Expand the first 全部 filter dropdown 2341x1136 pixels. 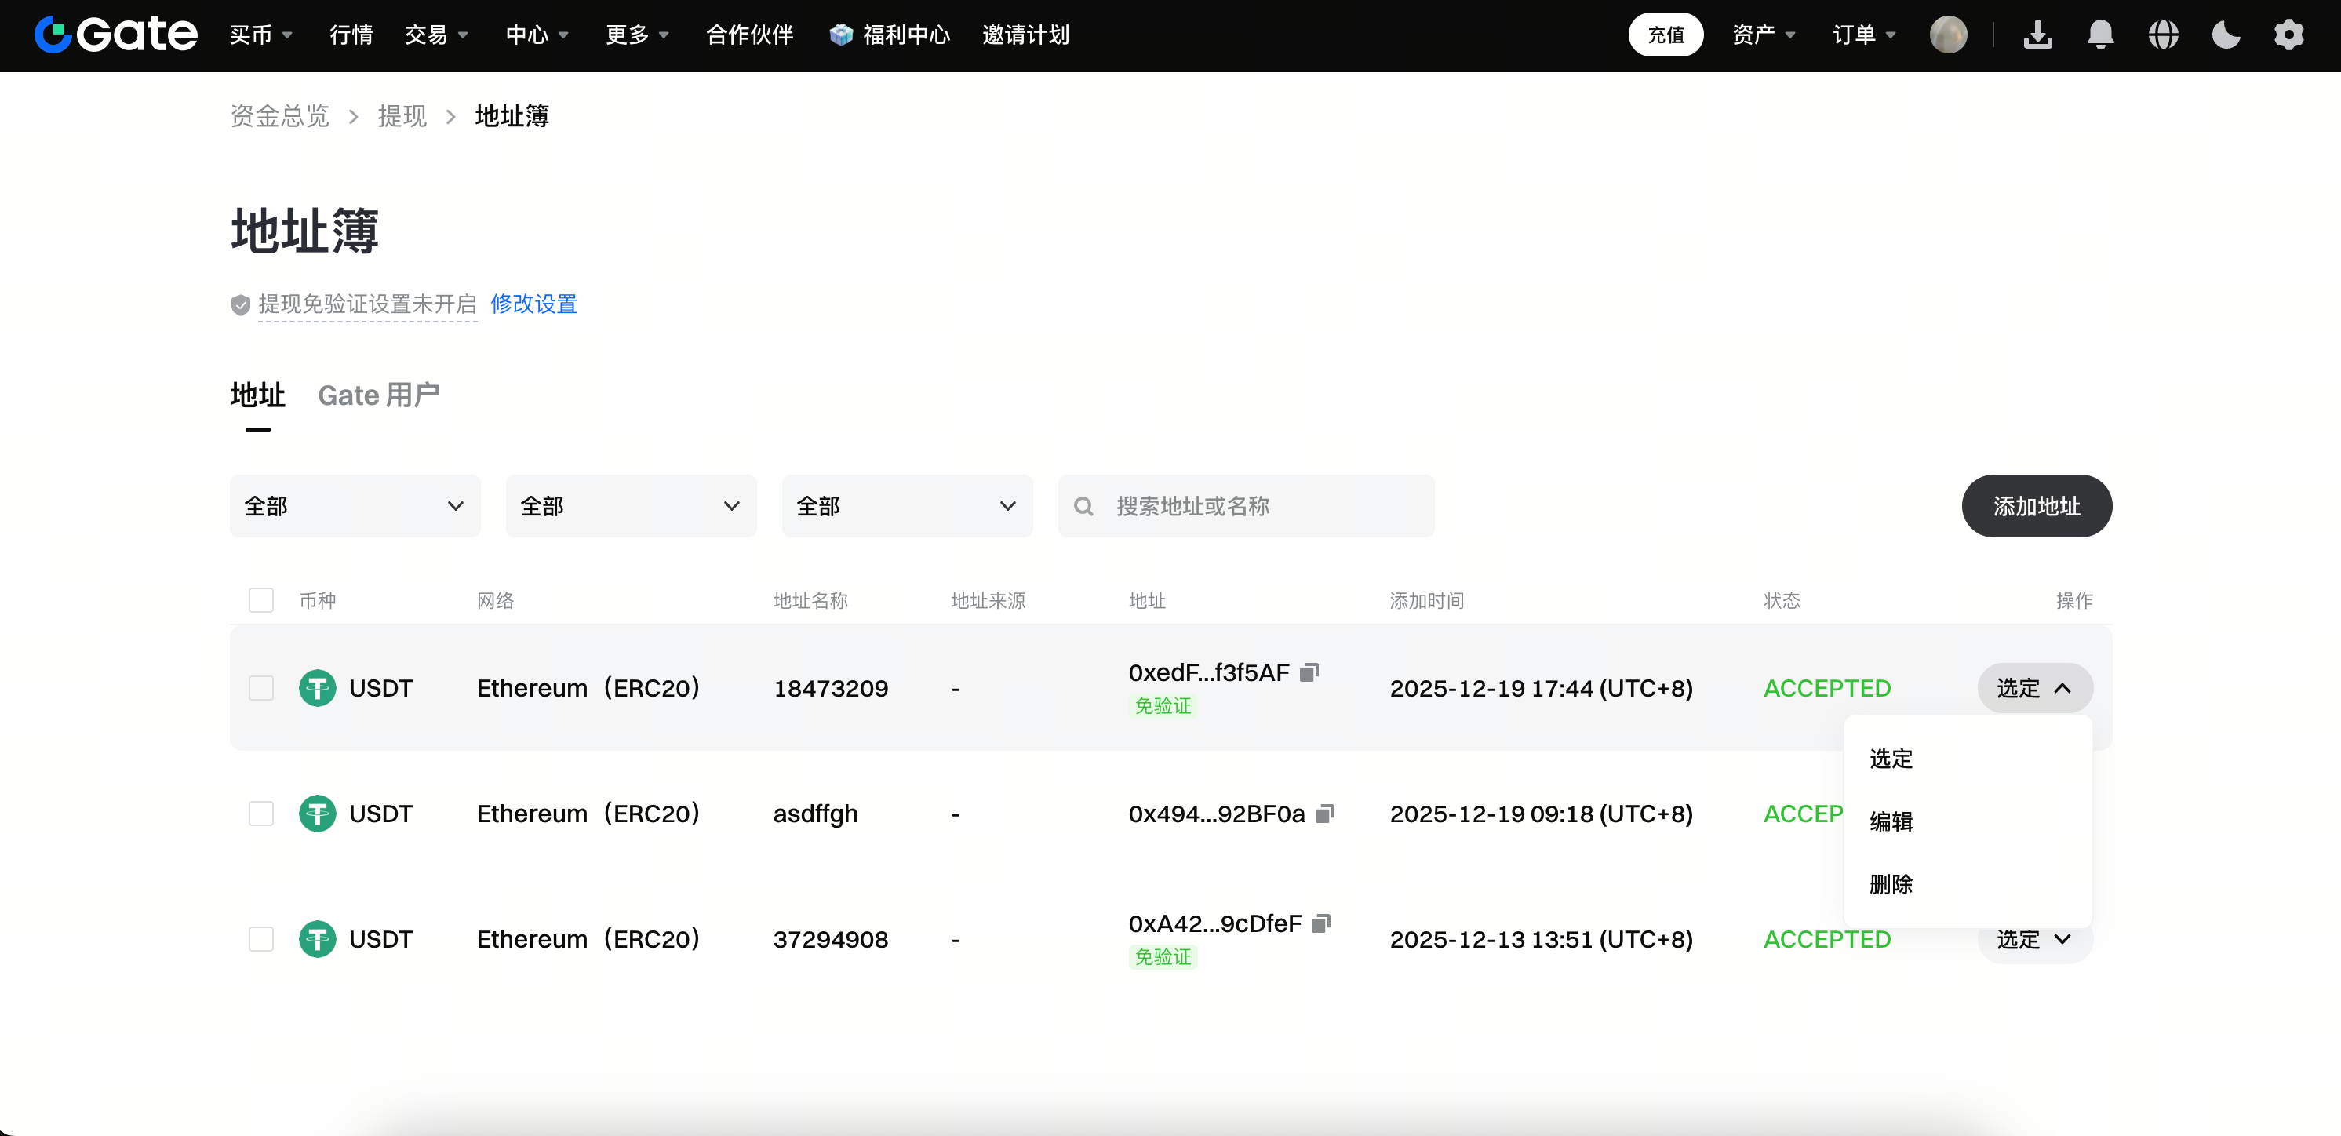(355, 506)
